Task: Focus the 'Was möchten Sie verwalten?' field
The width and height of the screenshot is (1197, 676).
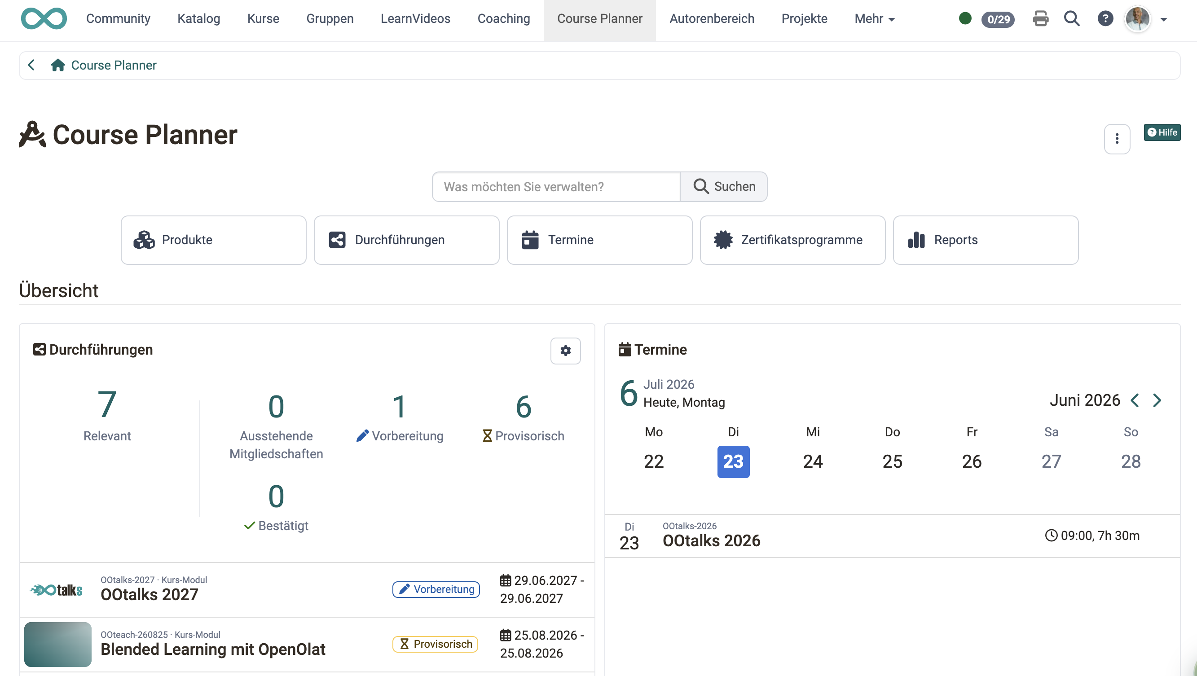Action: (x=556, y=186)
